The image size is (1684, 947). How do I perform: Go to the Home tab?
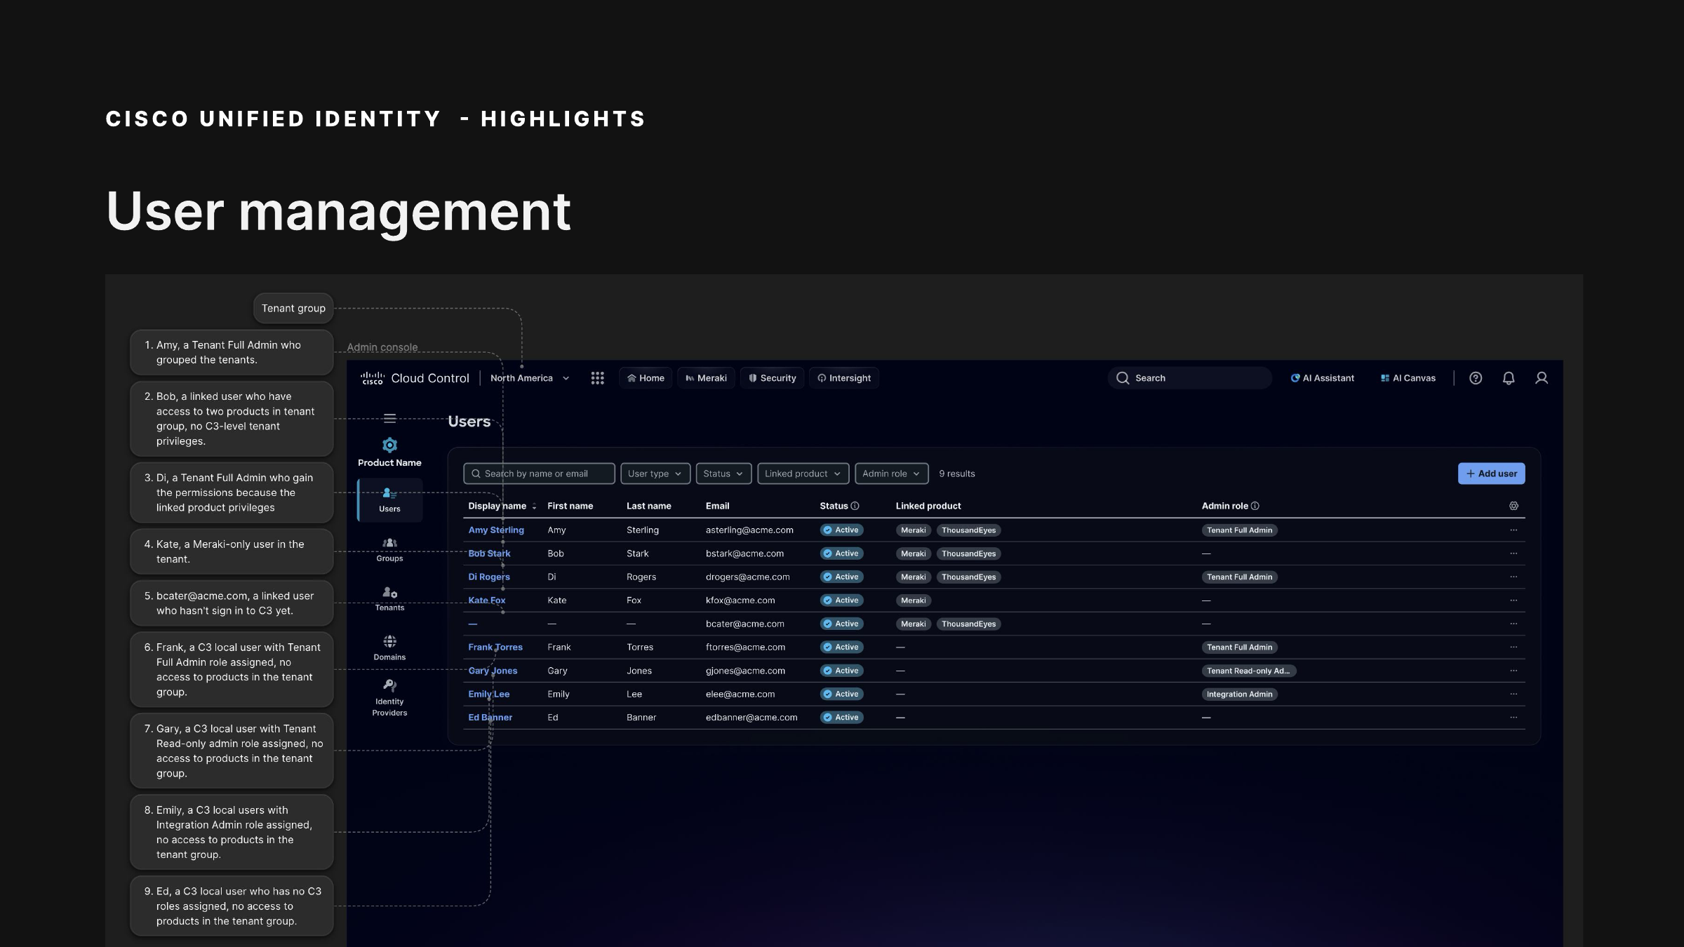[x=646, y=378]
